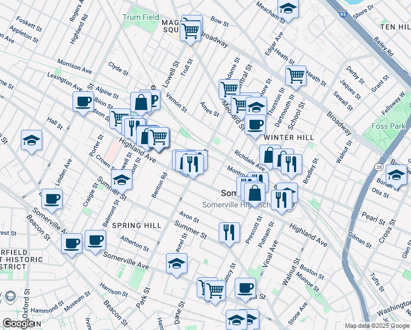
Task: Open the grocery cart marker near Heath St
Action: coord(296,75)
